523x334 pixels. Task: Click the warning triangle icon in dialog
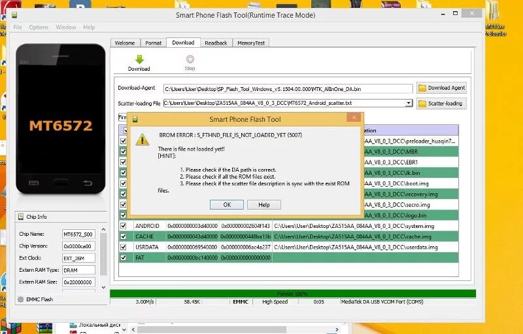point(143,139)
